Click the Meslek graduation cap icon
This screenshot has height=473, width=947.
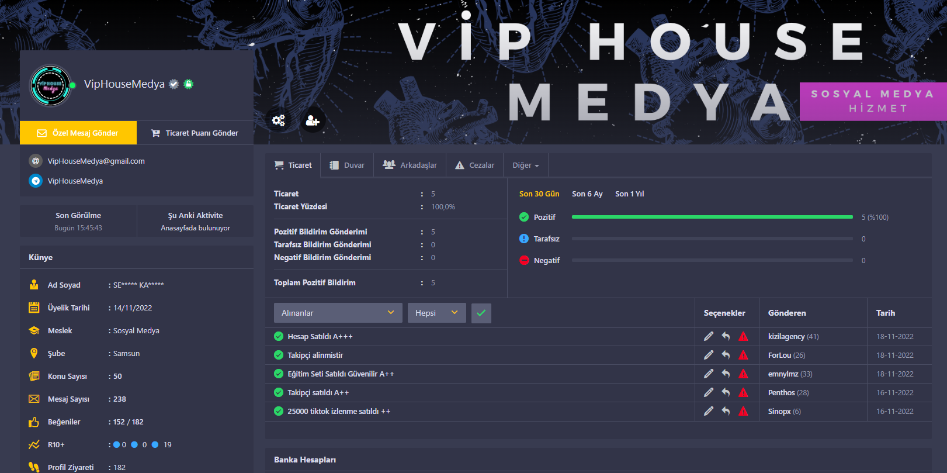pos(34,330)
